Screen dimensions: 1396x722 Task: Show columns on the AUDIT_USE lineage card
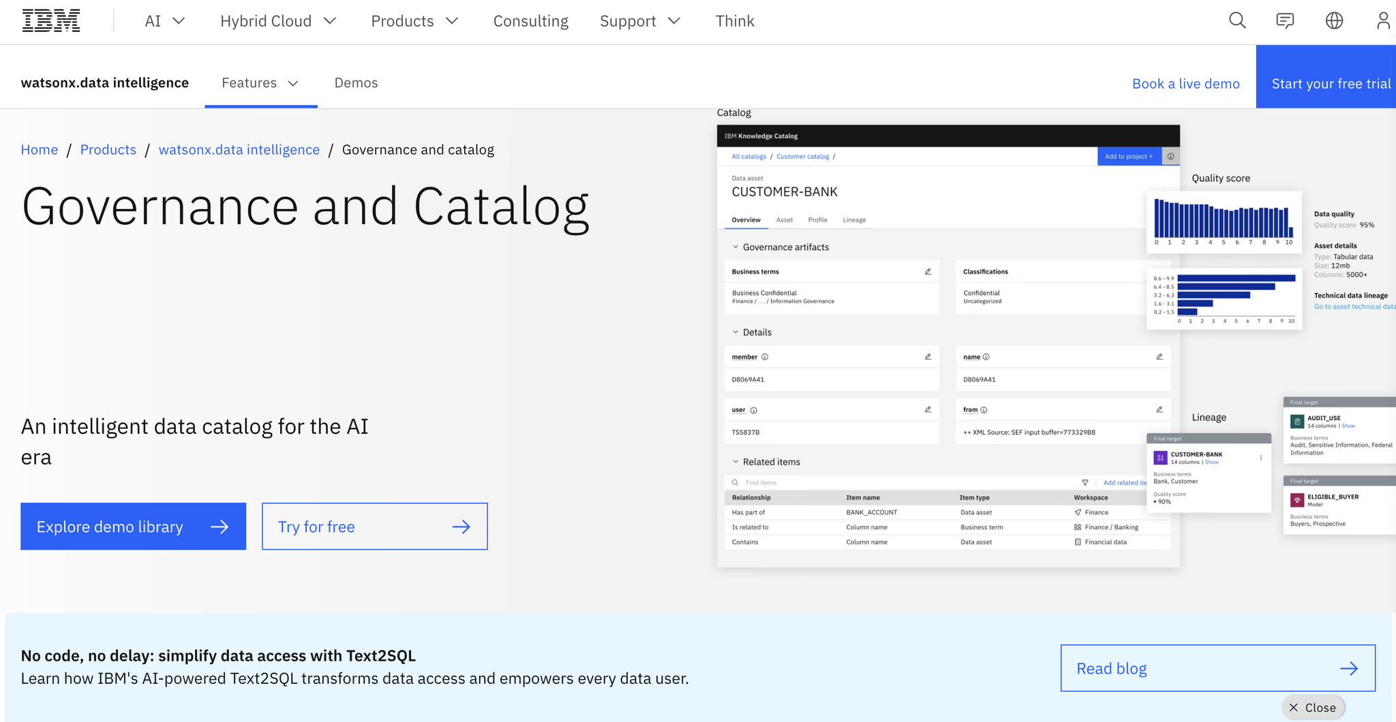pos(1348,425)
